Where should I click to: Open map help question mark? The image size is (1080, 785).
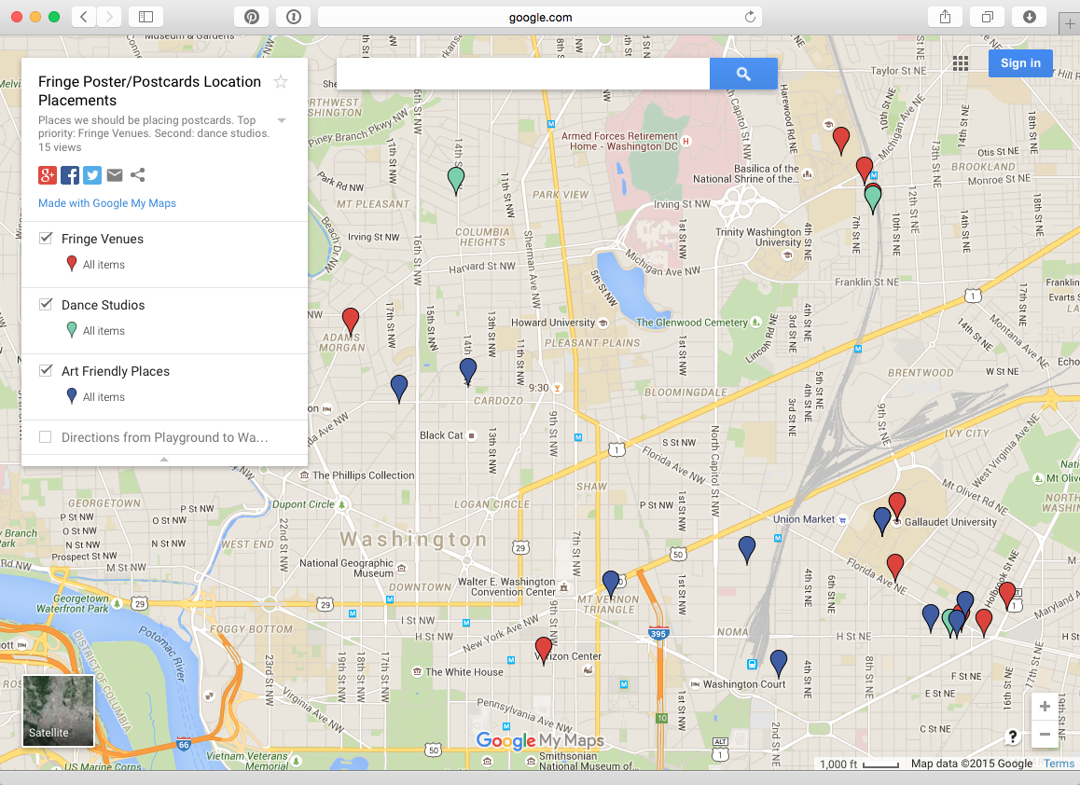pos(1013,737)
